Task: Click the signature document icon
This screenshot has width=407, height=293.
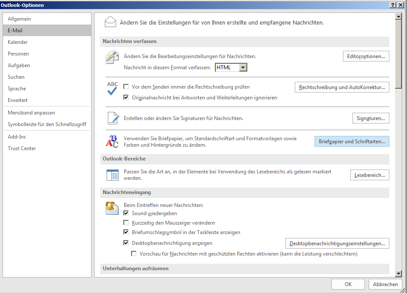Action: coord(113,118)
